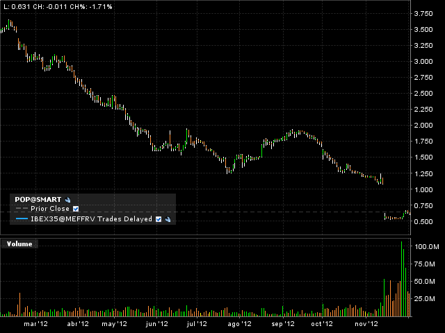The width and height of the screenshot is (445, 333).
Task: Click the blue IBEX35 line color swatch
Action: (x=22, y=219)
